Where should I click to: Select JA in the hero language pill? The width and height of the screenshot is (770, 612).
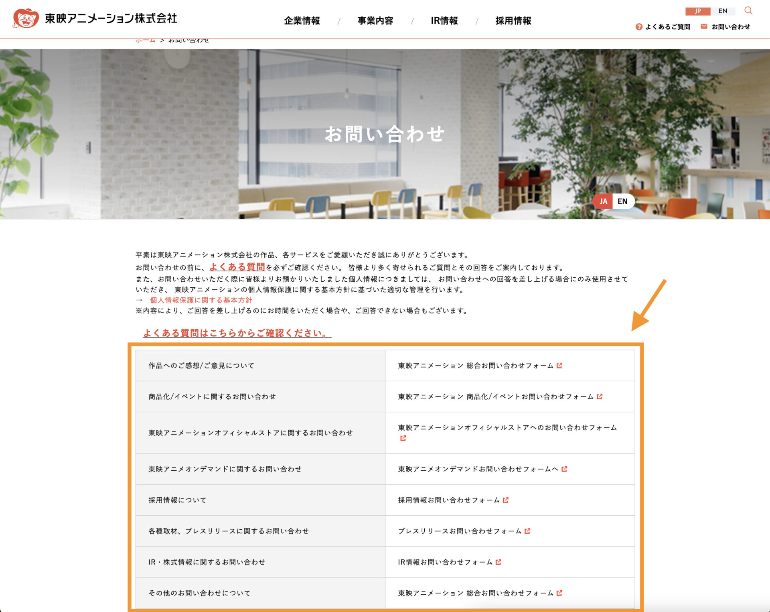click(603, 201)
